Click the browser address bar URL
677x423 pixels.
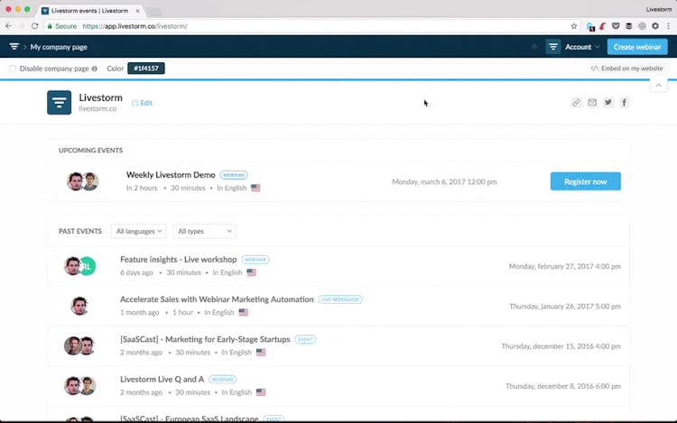[134, 26]
